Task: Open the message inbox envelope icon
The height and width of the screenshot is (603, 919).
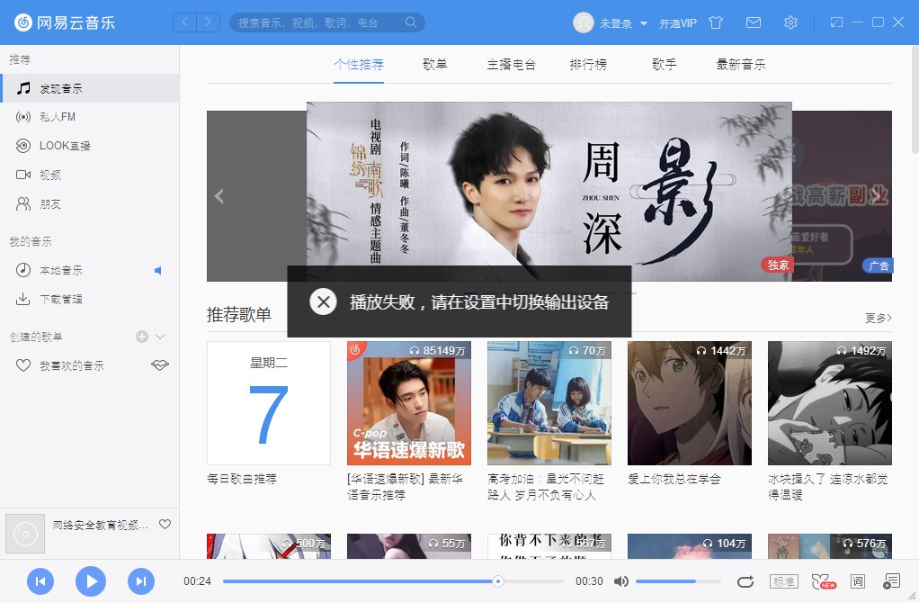Action: [x=754, y=22]
